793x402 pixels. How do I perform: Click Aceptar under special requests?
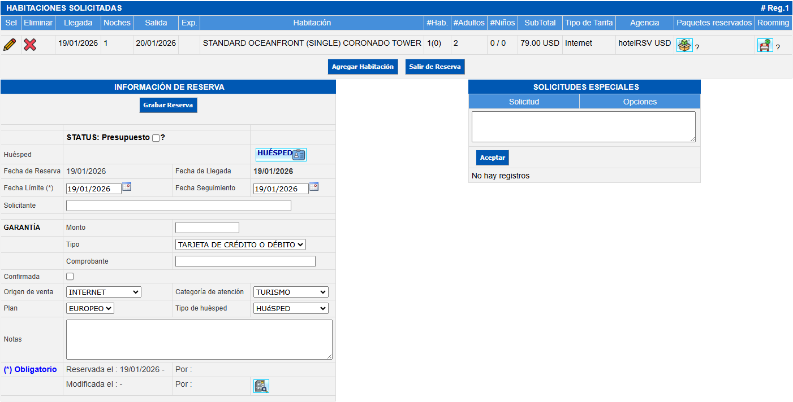click(492, 158)
